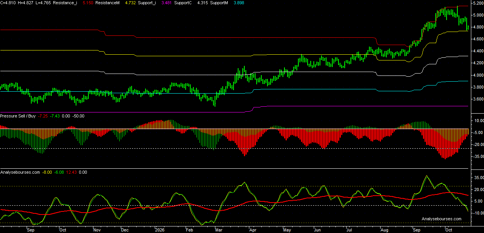Screen dimensions: 484x233
Task: Click the cyan 3.898 value
Action: point(239,3)
